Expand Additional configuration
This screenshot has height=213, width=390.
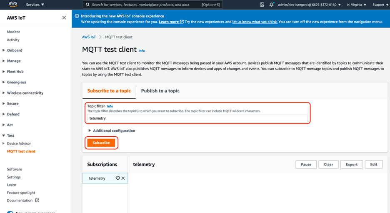112,130
